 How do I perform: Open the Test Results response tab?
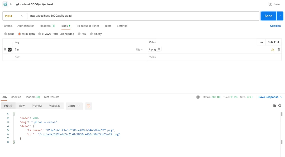point(51,97)
